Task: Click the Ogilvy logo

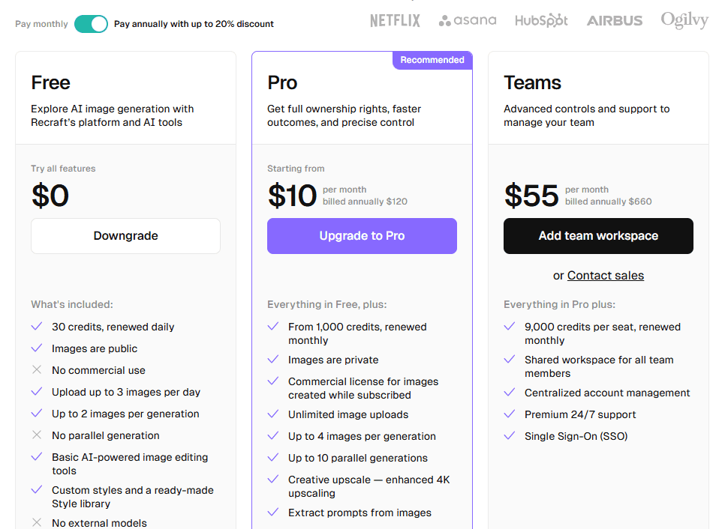Action: click(x=684, y=20)
